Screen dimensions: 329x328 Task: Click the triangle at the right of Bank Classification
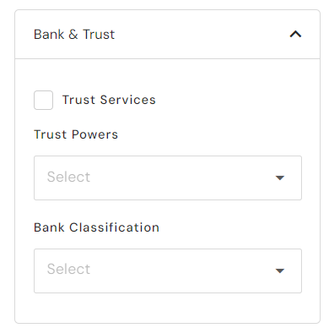[x=280, y=271]
